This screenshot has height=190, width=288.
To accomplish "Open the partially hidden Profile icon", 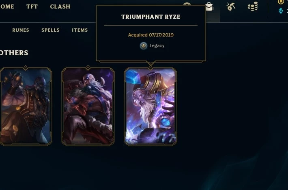I will 187,4.
